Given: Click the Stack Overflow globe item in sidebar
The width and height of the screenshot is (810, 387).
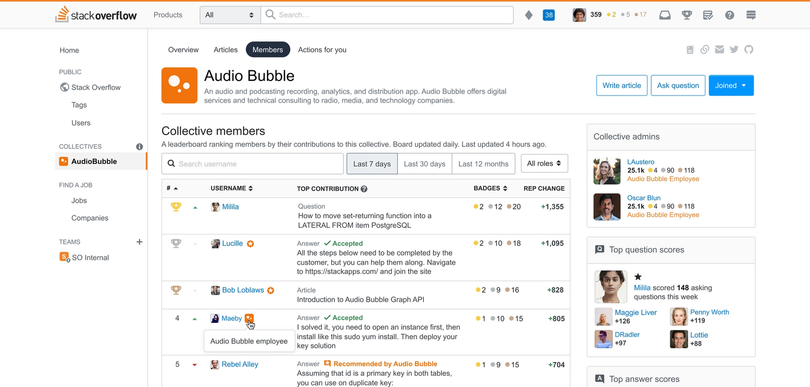Looking at the screenshot, I should (90, 87).
